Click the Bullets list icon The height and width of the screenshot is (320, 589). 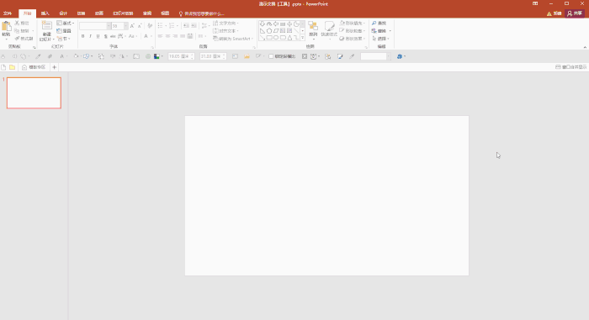161,25
